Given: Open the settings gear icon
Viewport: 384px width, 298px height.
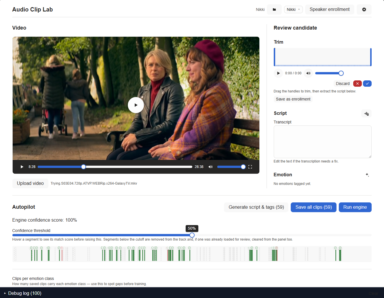Looking at the screenshot, I should 364,9.
